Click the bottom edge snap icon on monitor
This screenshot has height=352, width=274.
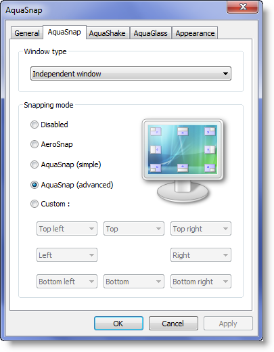click(183, 168)
